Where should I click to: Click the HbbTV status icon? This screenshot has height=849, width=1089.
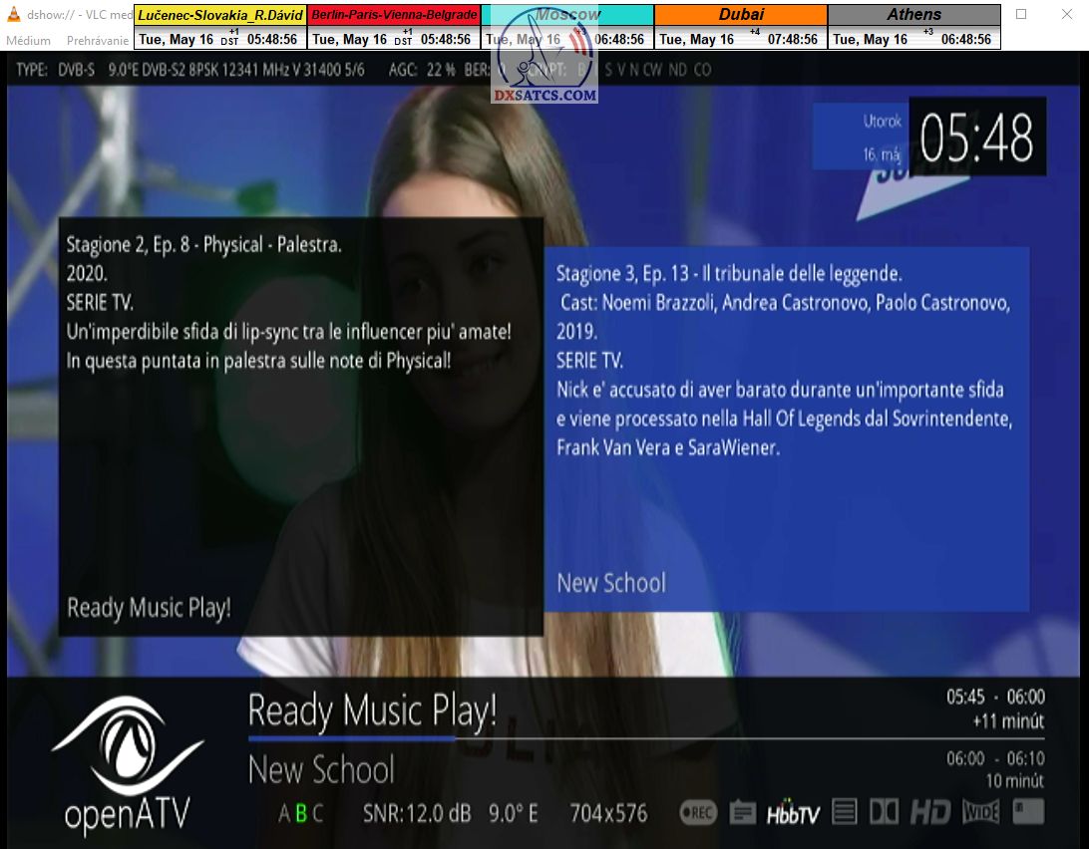click(x=793, y=813)
